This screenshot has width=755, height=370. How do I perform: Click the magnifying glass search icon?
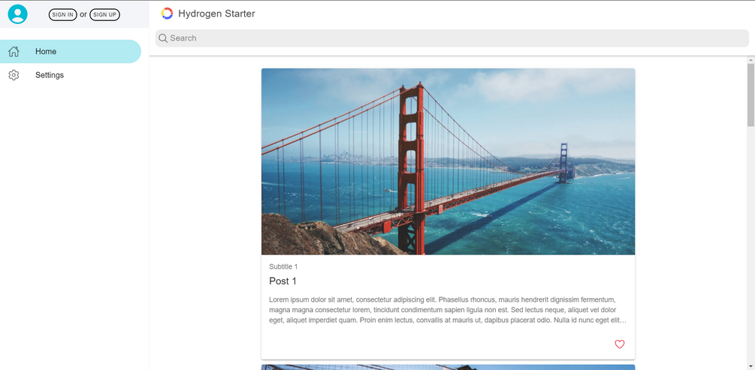tap(163, 38)
